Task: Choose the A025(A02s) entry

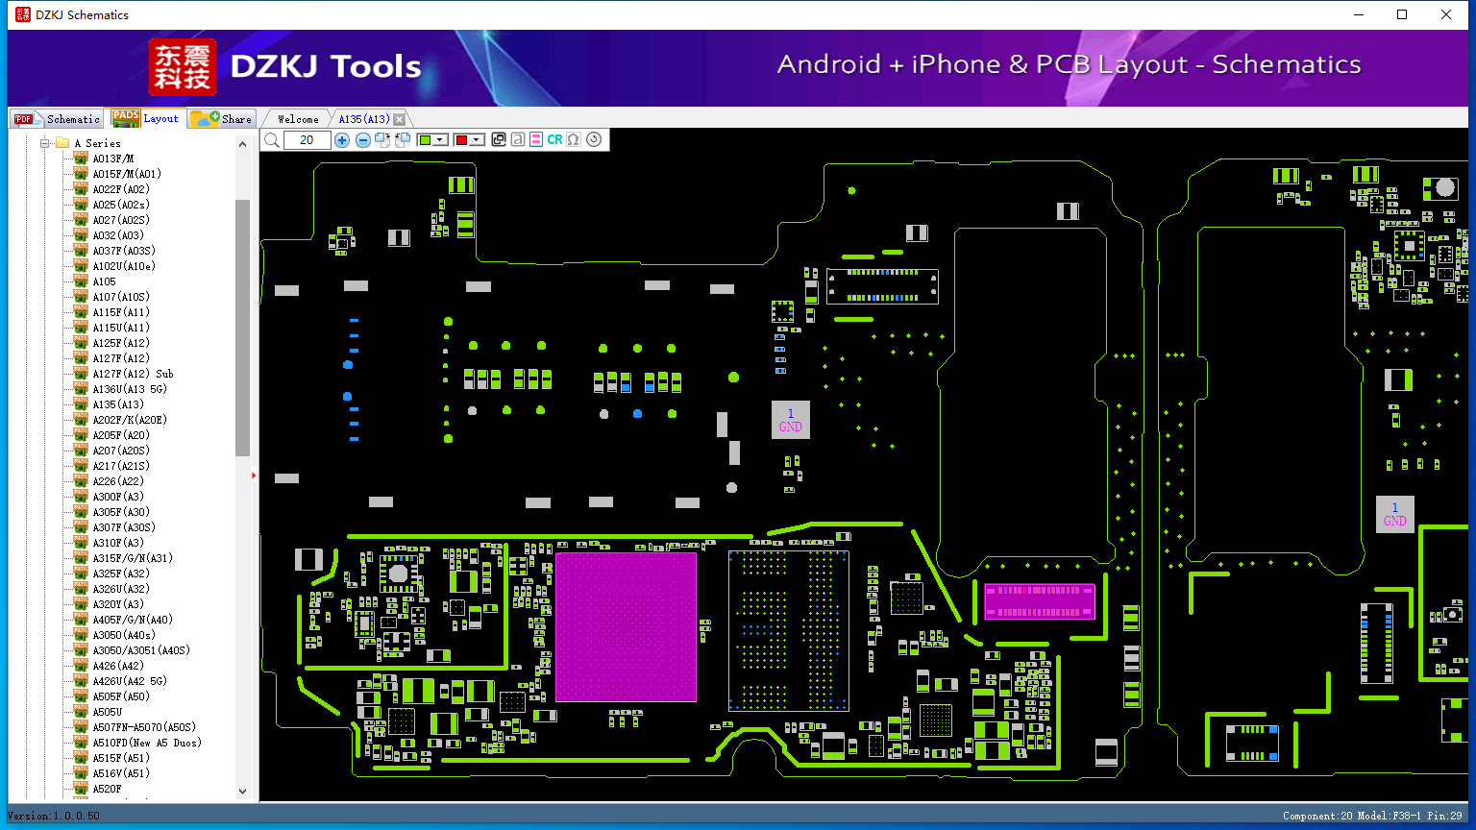Action: click(121, 205)
